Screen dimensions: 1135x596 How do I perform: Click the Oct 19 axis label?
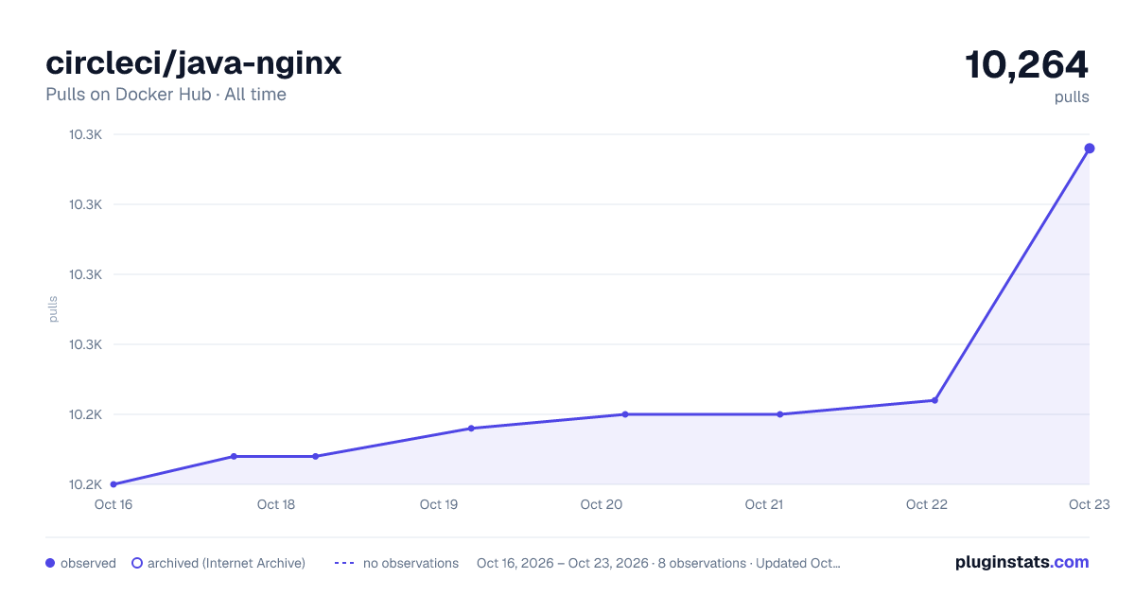pyautogui.click(x=439, y=504)
